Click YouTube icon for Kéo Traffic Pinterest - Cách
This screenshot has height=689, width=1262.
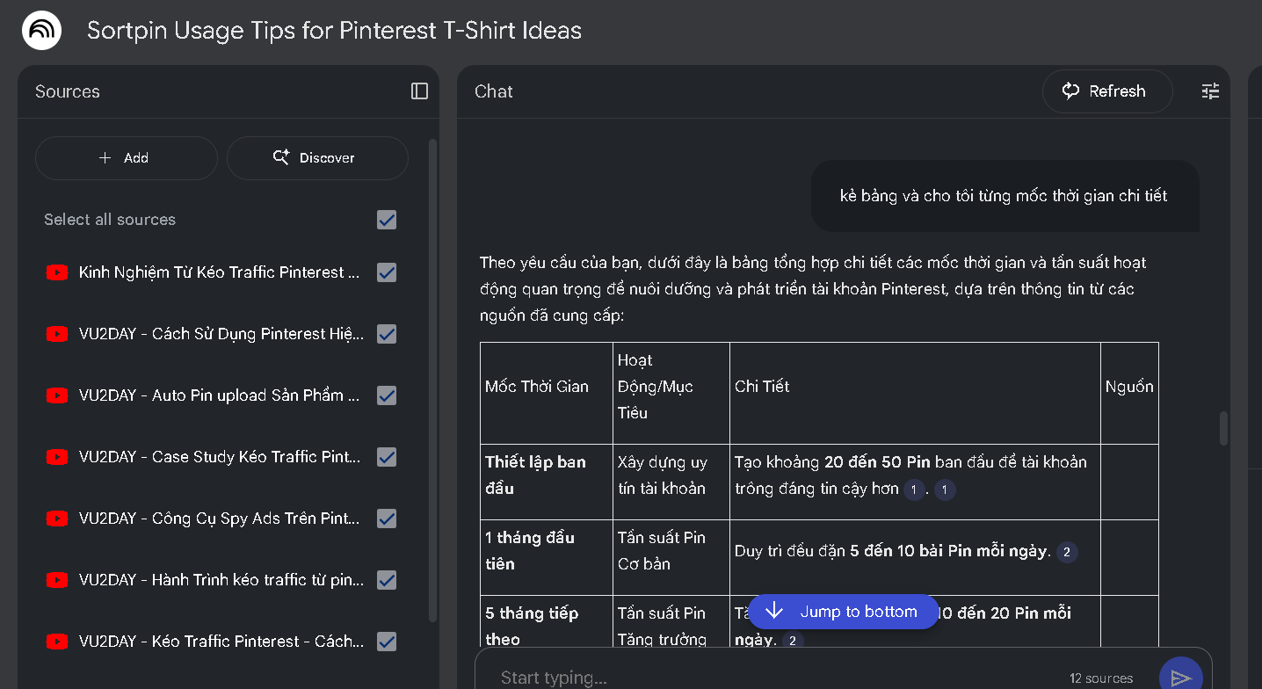[x=57, y=642]
